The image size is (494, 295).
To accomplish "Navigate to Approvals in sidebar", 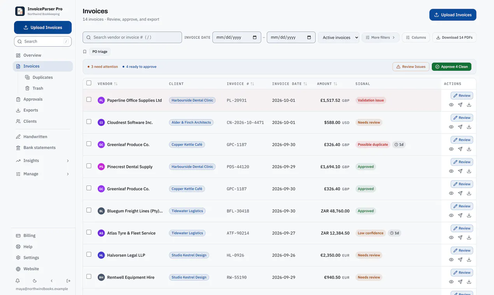I will coord(43,99).
